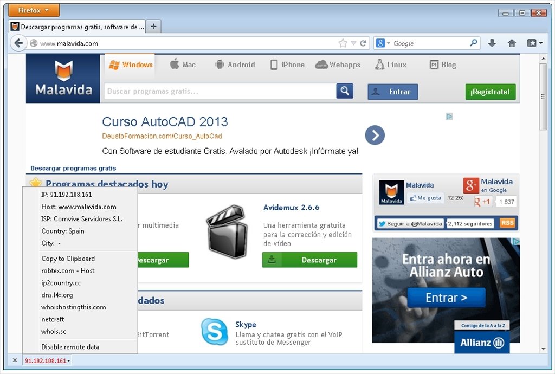
Task: Click the IP: 91.192.108.161 line
Action: click(x=67, y=195)
